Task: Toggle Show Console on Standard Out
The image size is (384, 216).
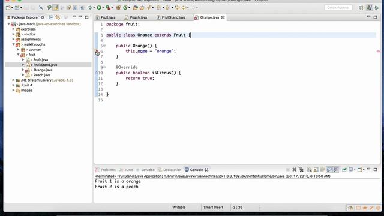Action: click(329, 169)
